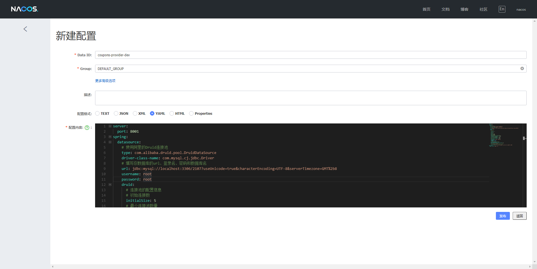
Task: Click the 返回 back button
Action: pos(519,216)
